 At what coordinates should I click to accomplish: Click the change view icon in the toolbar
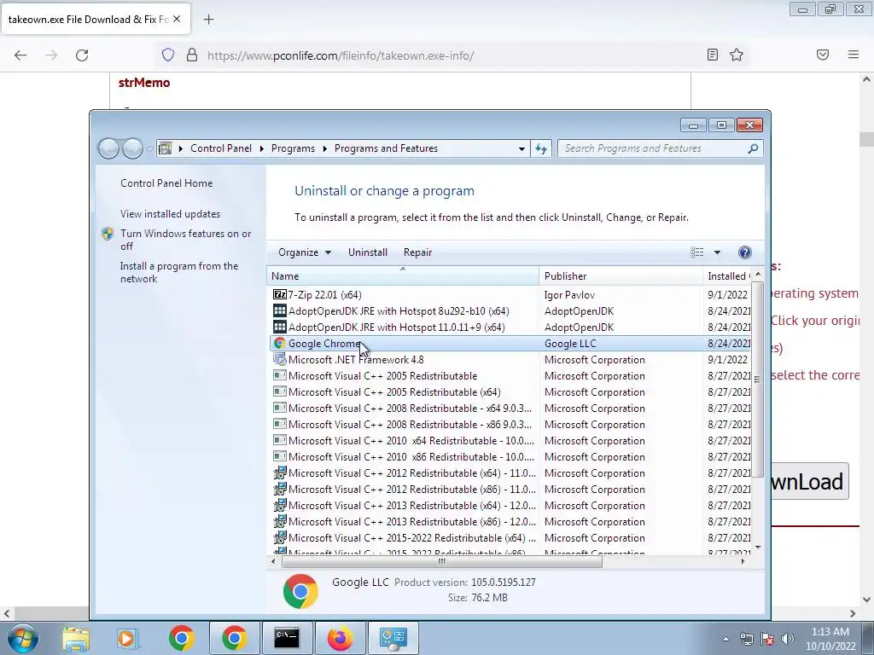point(696,252)
